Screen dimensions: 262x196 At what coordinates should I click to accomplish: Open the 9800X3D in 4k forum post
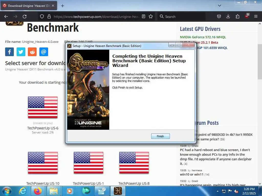224,137
